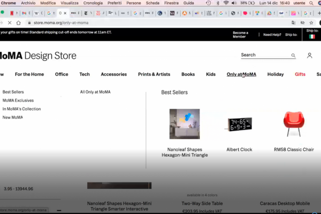The height and width of the screenshot is (214, 321).
Task: Click the RM58 Classic Chair title
Action: [x=294, y=149]
